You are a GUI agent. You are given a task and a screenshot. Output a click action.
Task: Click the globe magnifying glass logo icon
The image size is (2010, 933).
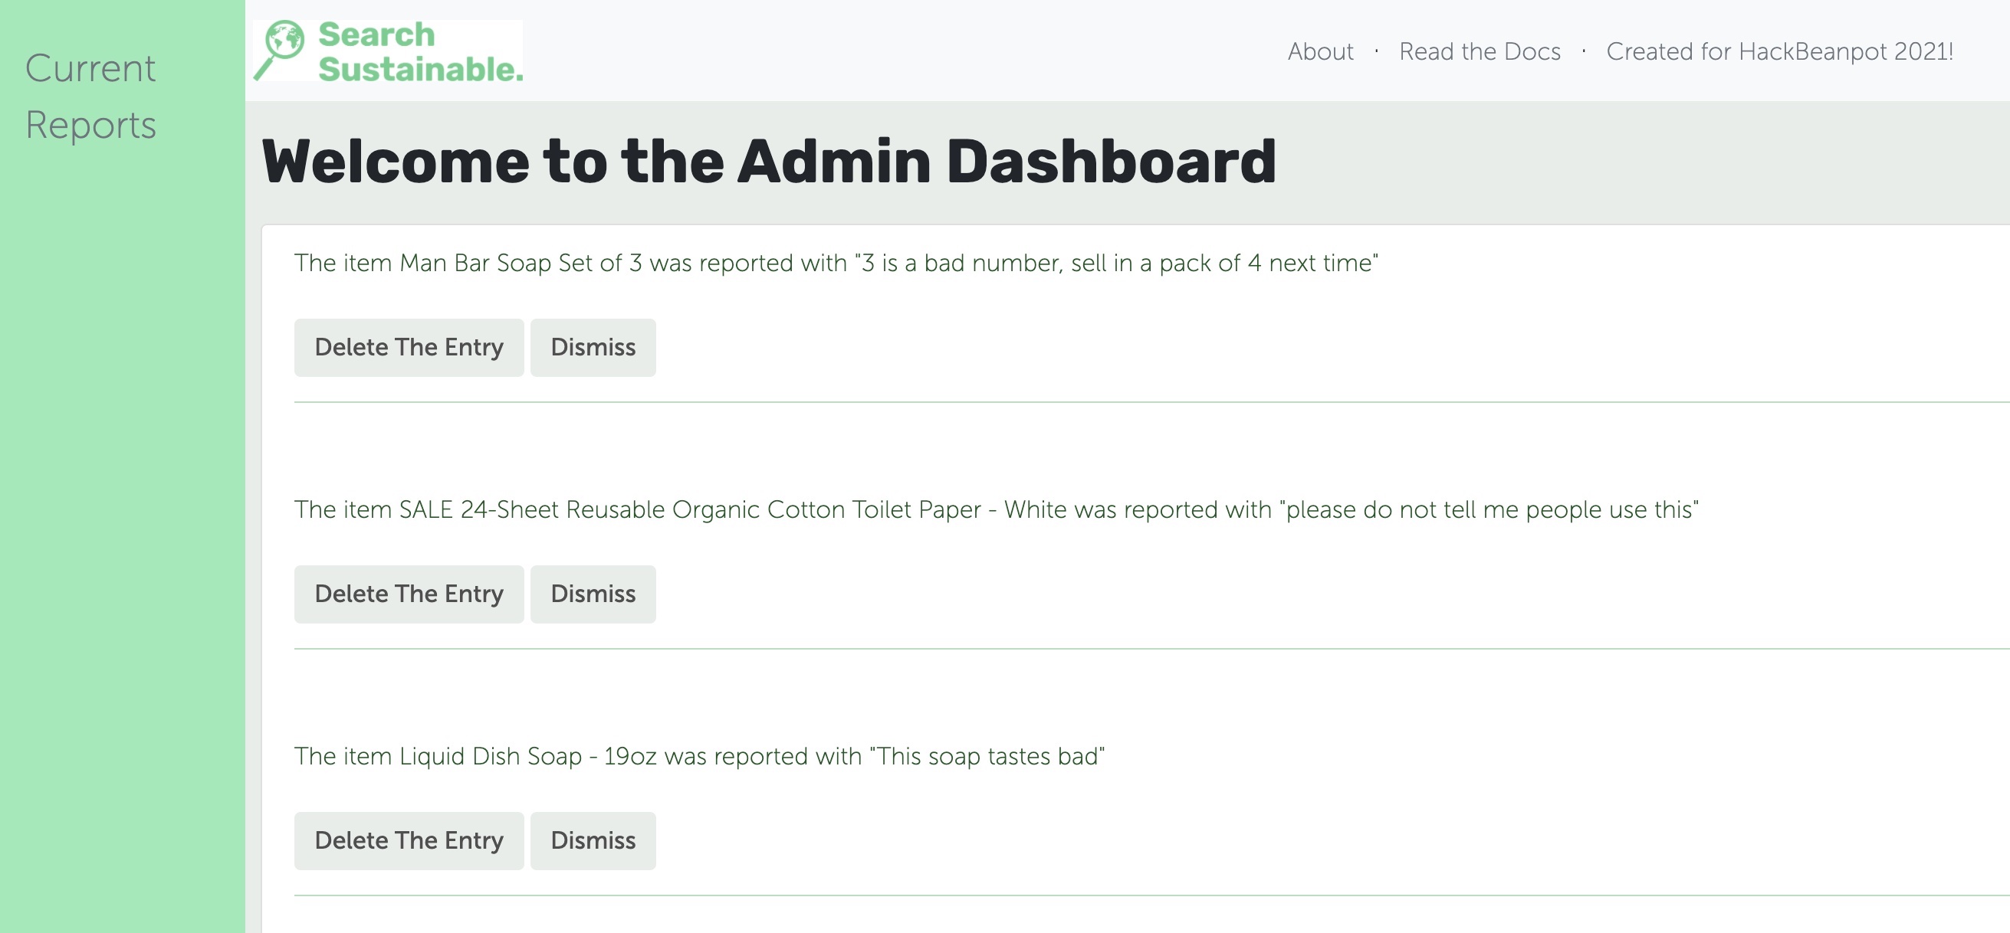[x=279, y=50]
